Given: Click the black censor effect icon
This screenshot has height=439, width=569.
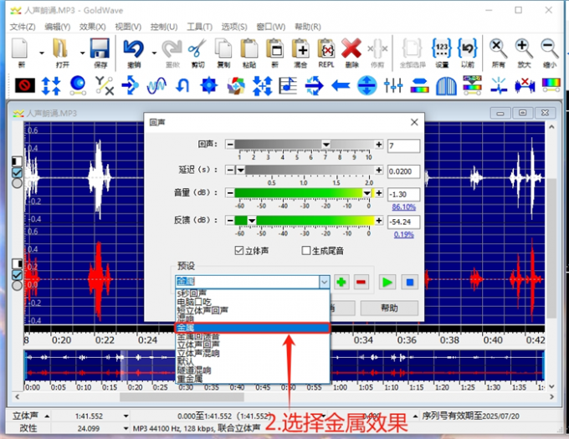Looking at the screenshot, I should [x=25, y=86].
